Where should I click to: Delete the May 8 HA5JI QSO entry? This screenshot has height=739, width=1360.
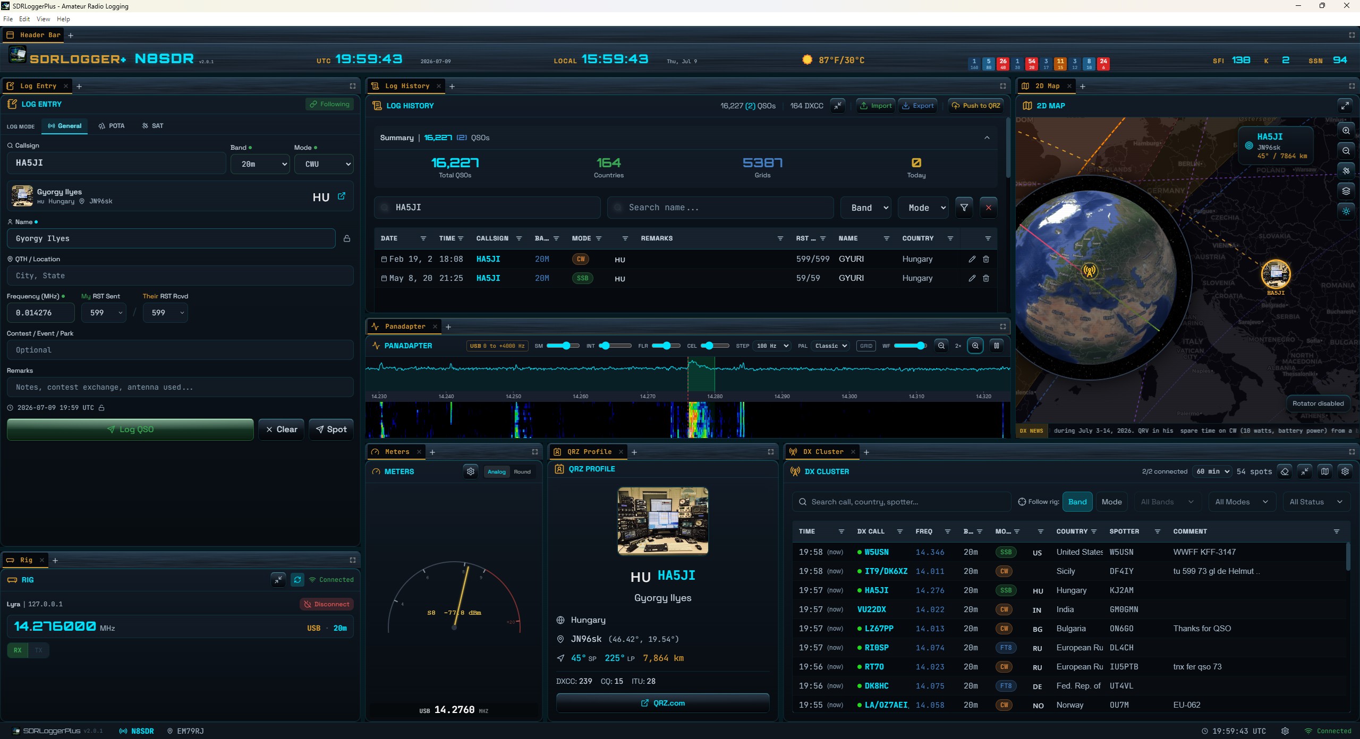point(986,278)
